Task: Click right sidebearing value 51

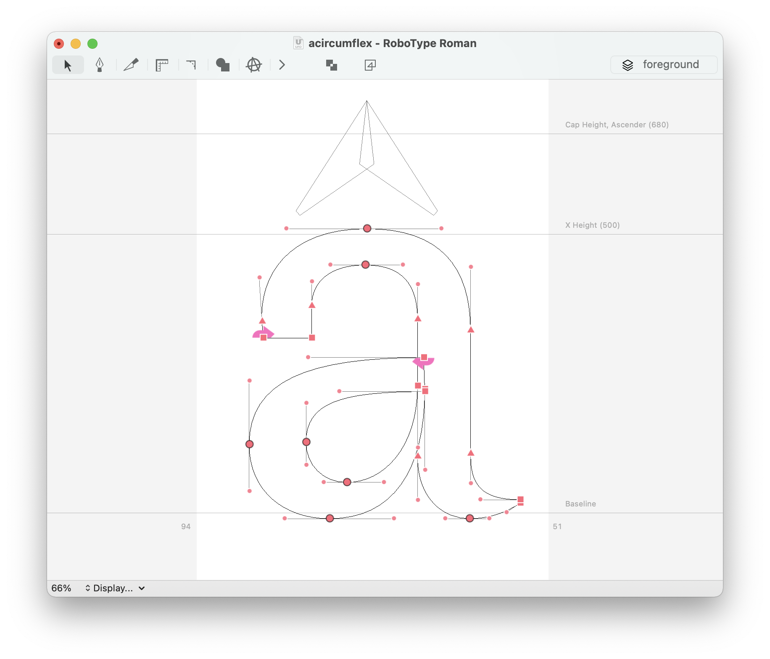Action: click(x=557, y=526)
